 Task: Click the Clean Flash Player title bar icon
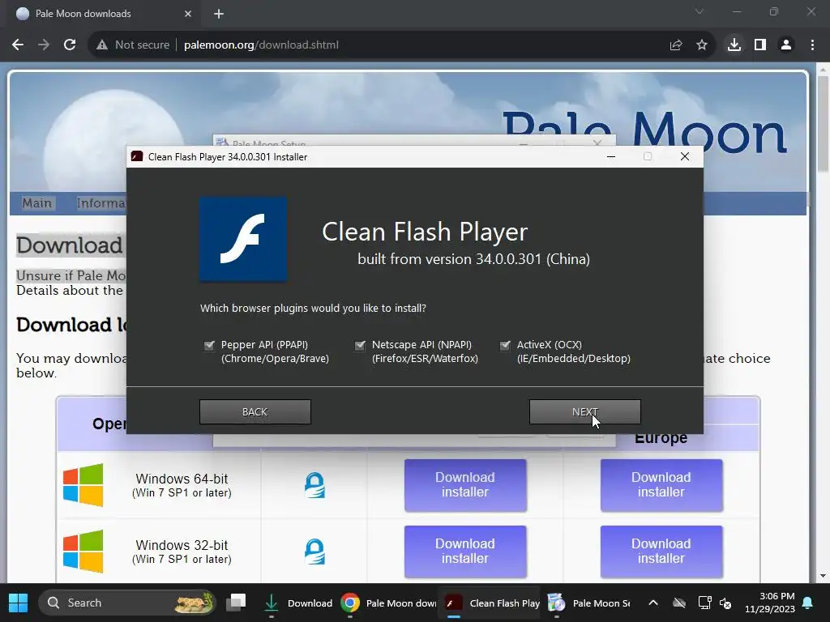click(x=137, y=156)
